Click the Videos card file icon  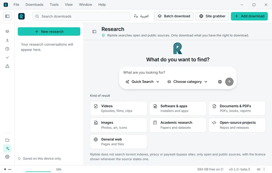pos(96,106)
